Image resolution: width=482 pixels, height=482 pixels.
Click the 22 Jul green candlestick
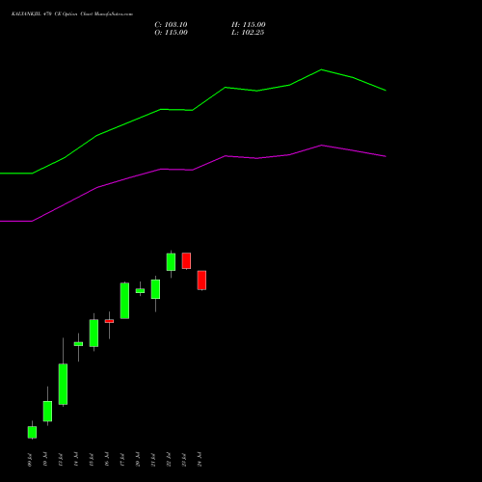click(x=171, y=262)
